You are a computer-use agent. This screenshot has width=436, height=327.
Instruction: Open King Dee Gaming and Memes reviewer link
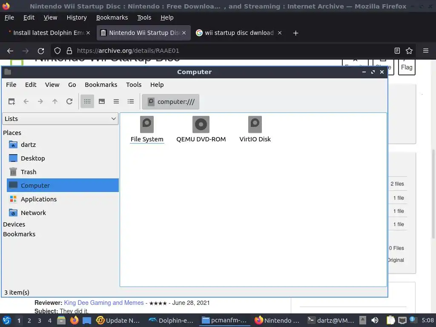pyautogui.click(x=104, y=303)
